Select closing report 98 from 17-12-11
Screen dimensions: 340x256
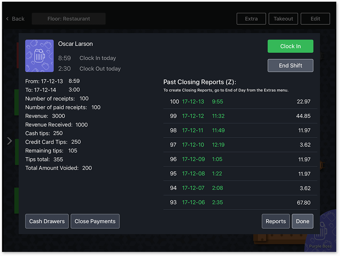240,130
